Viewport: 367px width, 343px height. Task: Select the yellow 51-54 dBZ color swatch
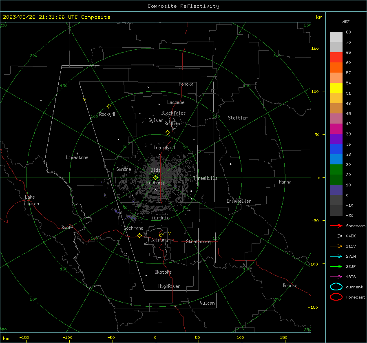click(336, 88)
